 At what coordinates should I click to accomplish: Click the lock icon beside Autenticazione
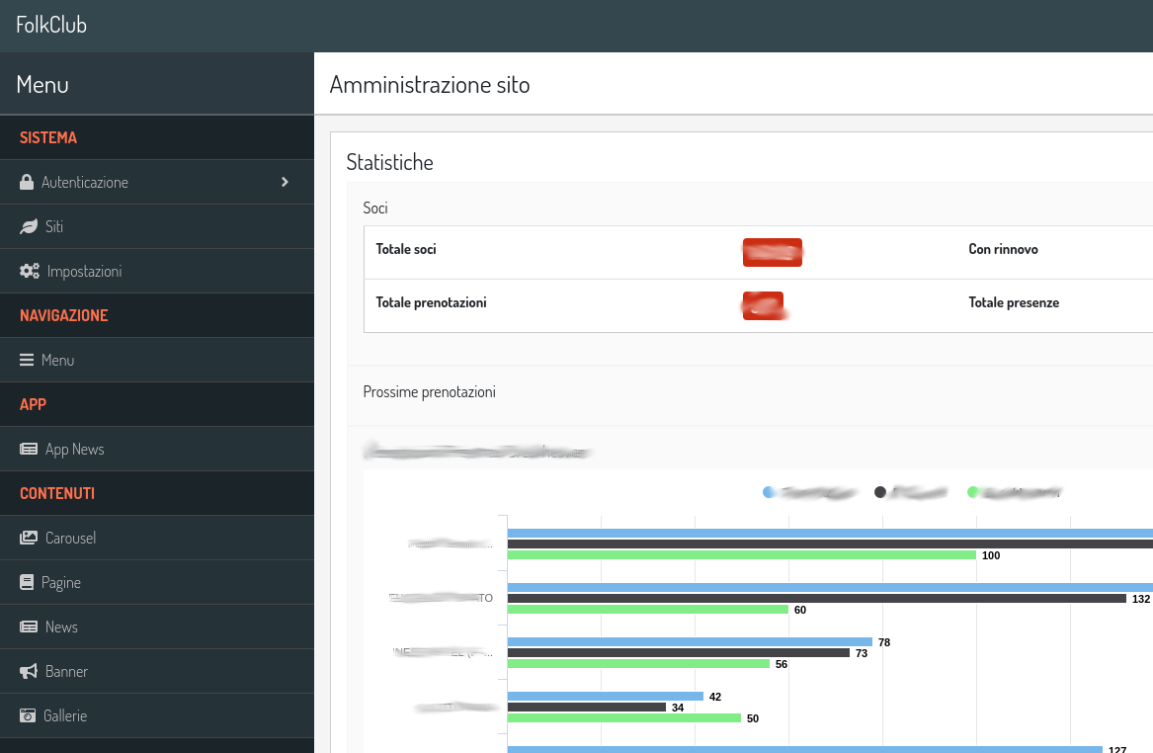coord(28,183)
